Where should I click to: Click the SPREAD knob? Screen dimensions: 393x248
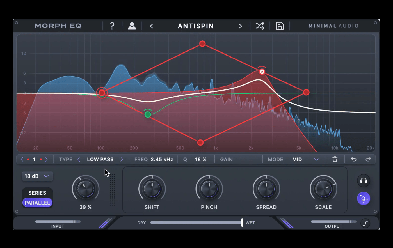[266, 188]
